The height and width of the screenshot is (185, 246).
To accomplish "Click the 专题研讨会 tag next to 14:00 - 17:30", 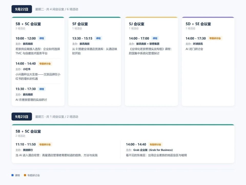I will (215, 38).
